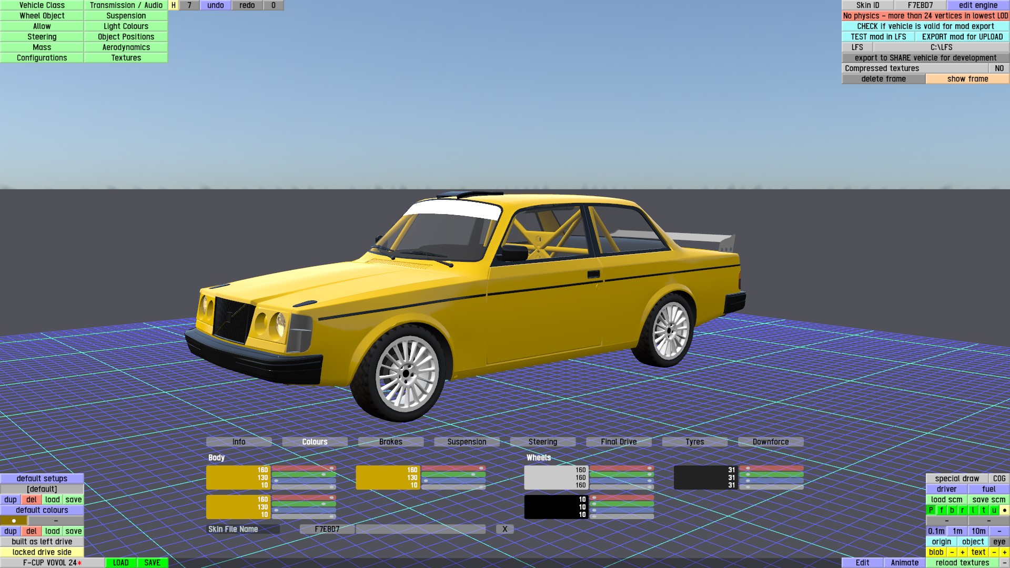
Task: Adjust red slider of first Body colour
Action: point(304,468)
